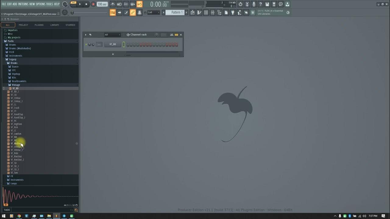Click the metronome icon

pyautogui.click(x=113, y=4)
